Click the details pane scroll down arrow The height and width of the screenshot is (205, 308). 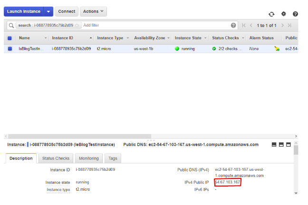[x=296, y=193]
